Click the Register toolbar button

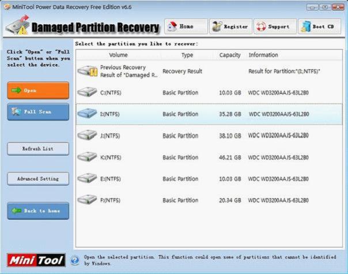tap(230, 27)
